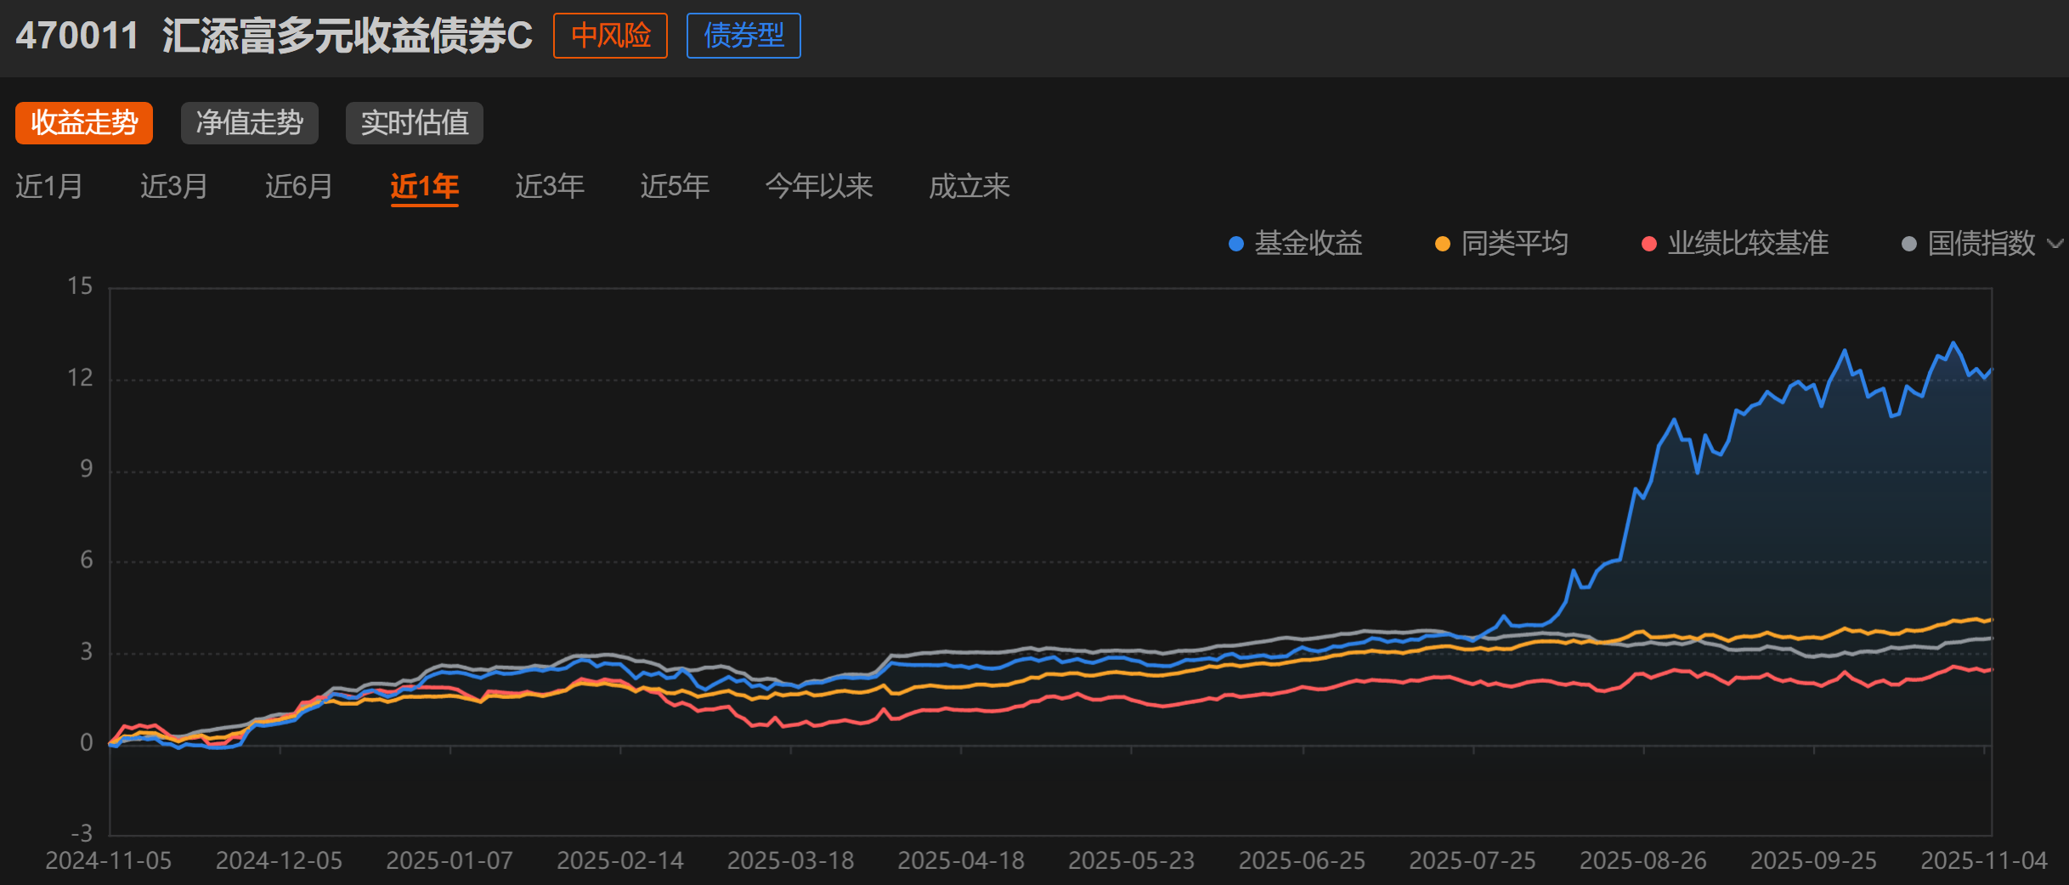Click the gray 国债指数 legend dot

1909,245
